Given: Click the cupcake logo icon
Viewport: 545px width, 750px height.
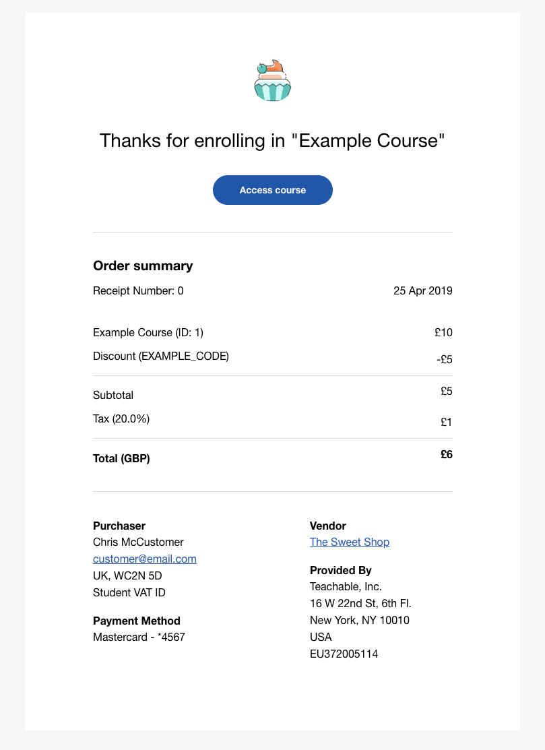Looking at the screenshot, I should coord(272,80).
